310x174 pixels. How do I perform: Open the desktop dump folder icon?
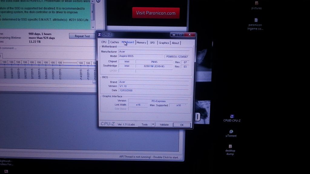point(230,150)
